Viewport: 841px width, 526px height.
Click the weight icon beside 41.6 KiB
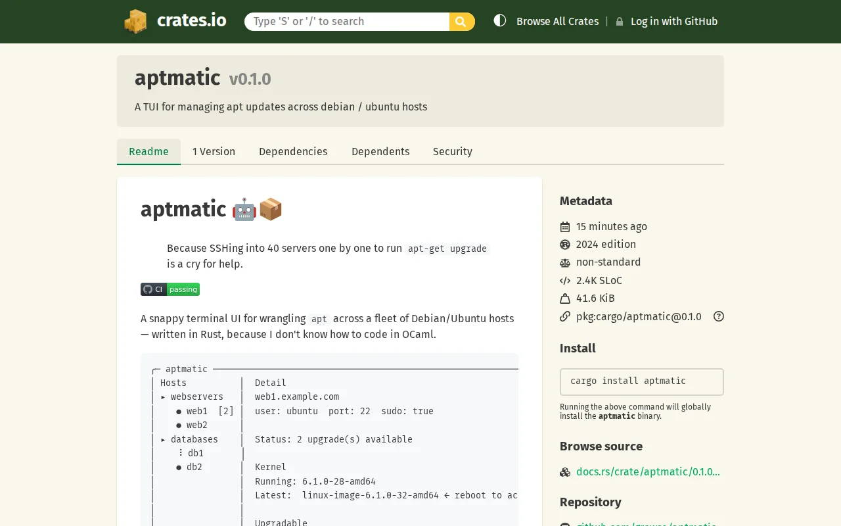(565, 299)
